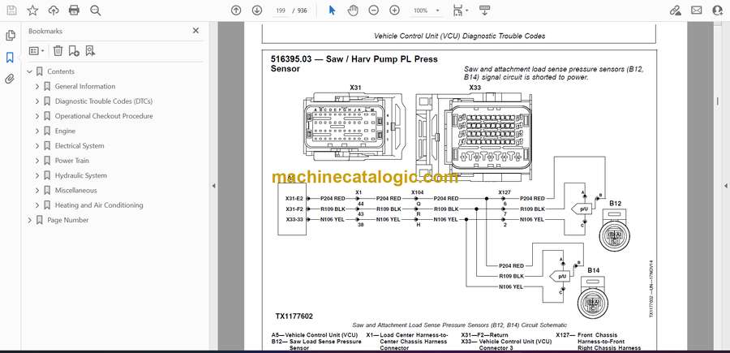730x353 pixels.
Task: Expand the Power Train bookmark
Action: [37, 161]
